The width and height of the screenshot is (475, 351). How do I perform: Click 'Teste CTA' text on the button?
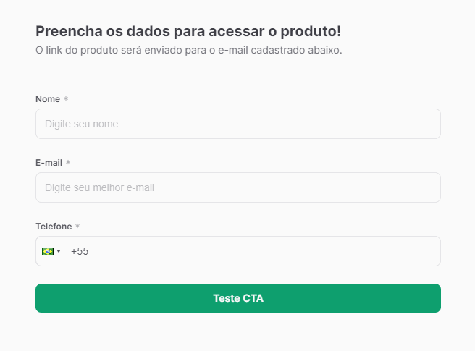pos(237,298)
